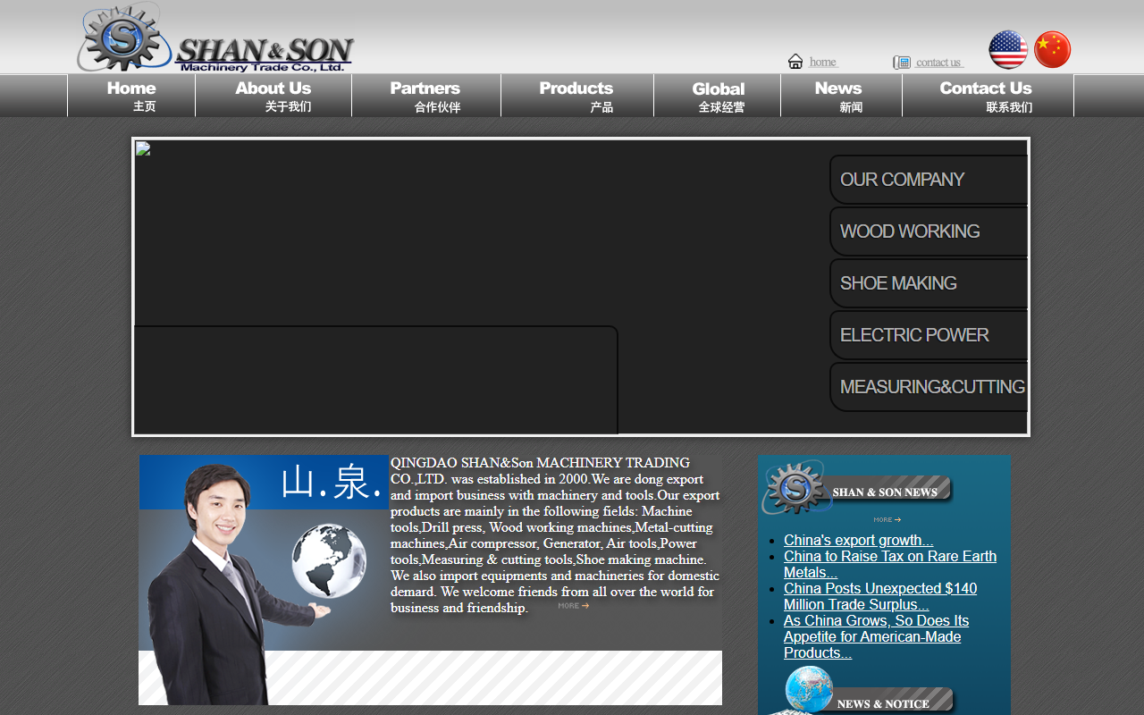
Task: Click the 山.泉. Chinese characters banner
Action: (331, 483)
